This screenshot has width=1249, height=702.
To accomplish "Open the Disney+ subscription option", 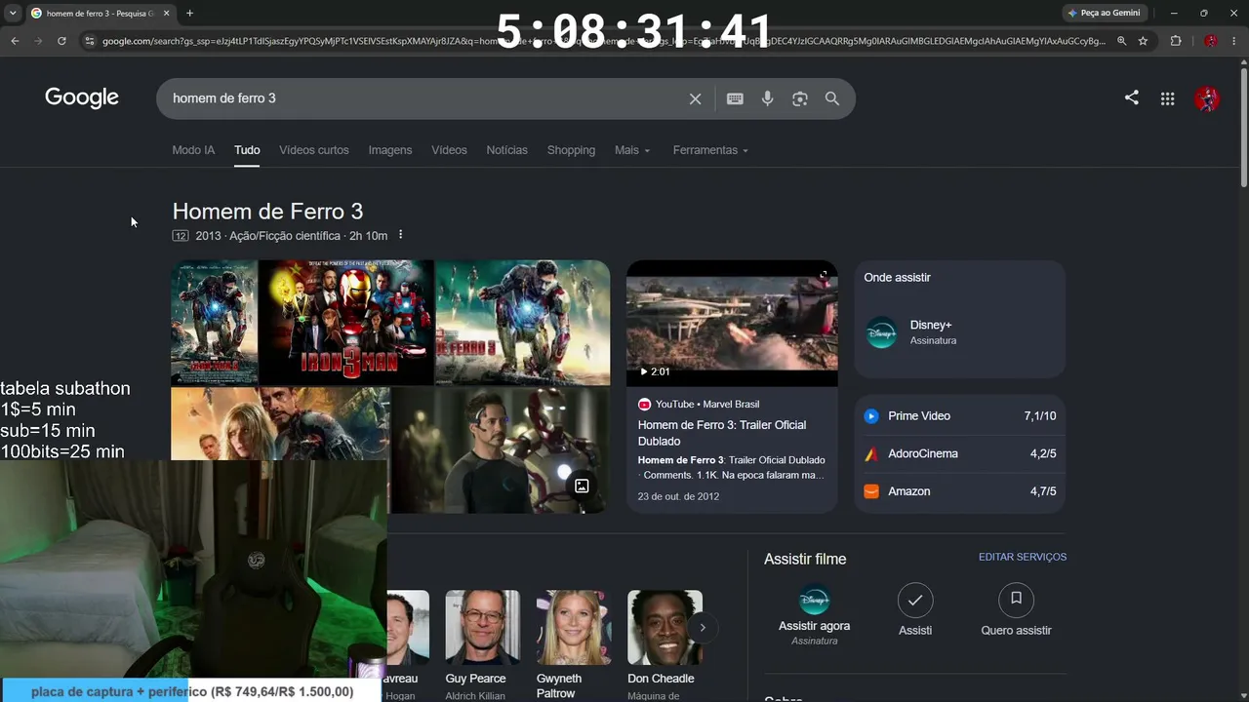I will pyautogui.click(x=960, y=332).
